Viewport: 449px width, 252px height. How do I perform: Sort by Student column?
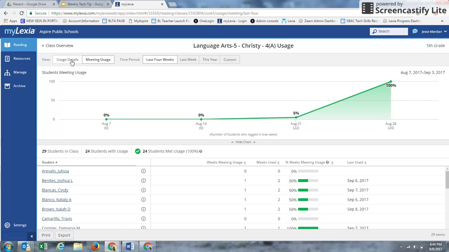click(49, 162)
